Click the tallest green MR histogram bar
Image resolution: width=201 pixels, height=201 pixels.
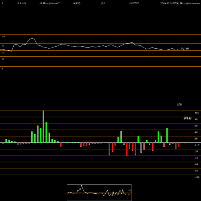click(43, 127)
